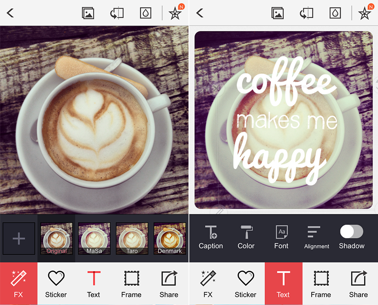
Task: Open the Sticker tab on right screen
Action: tap(246, 284)
